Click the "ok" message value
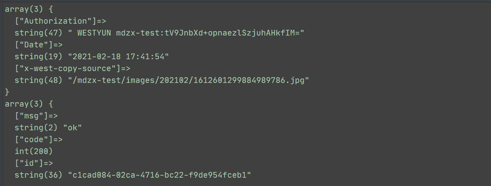 pos(75,128)
